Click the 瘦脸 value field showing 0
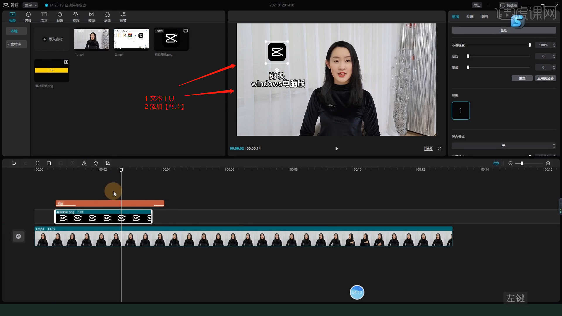 543,67
